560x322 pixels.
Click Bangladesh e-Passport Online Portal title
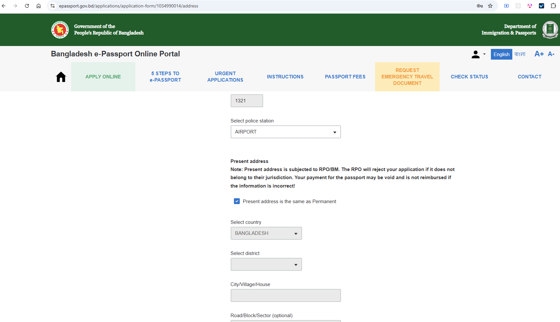[x=116, y=54]
